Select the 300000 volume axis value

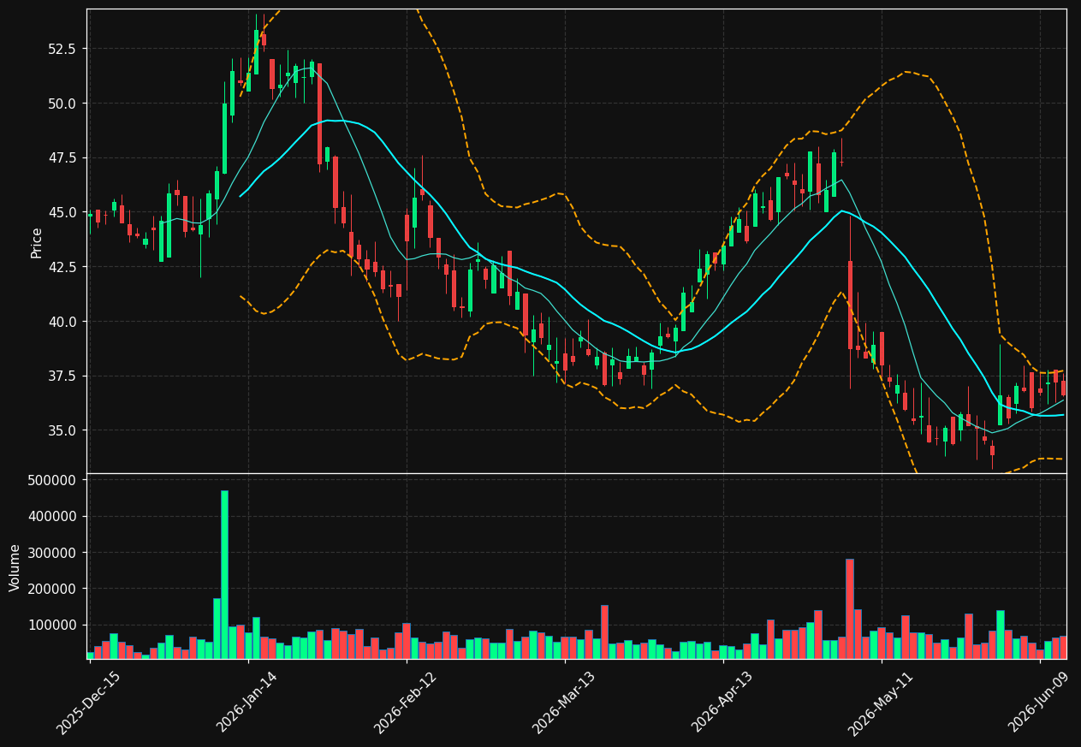(53, 553)
